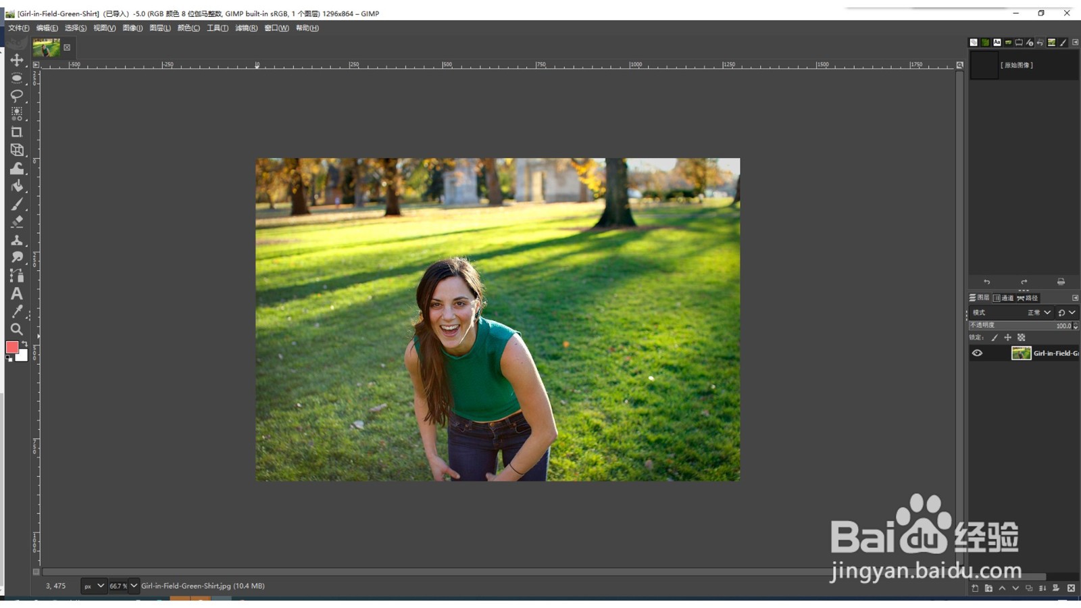Viewport: 1081px width, 608px height.
Task: Select the 原始图像 undo history entry
Action: coord(1024,66)
